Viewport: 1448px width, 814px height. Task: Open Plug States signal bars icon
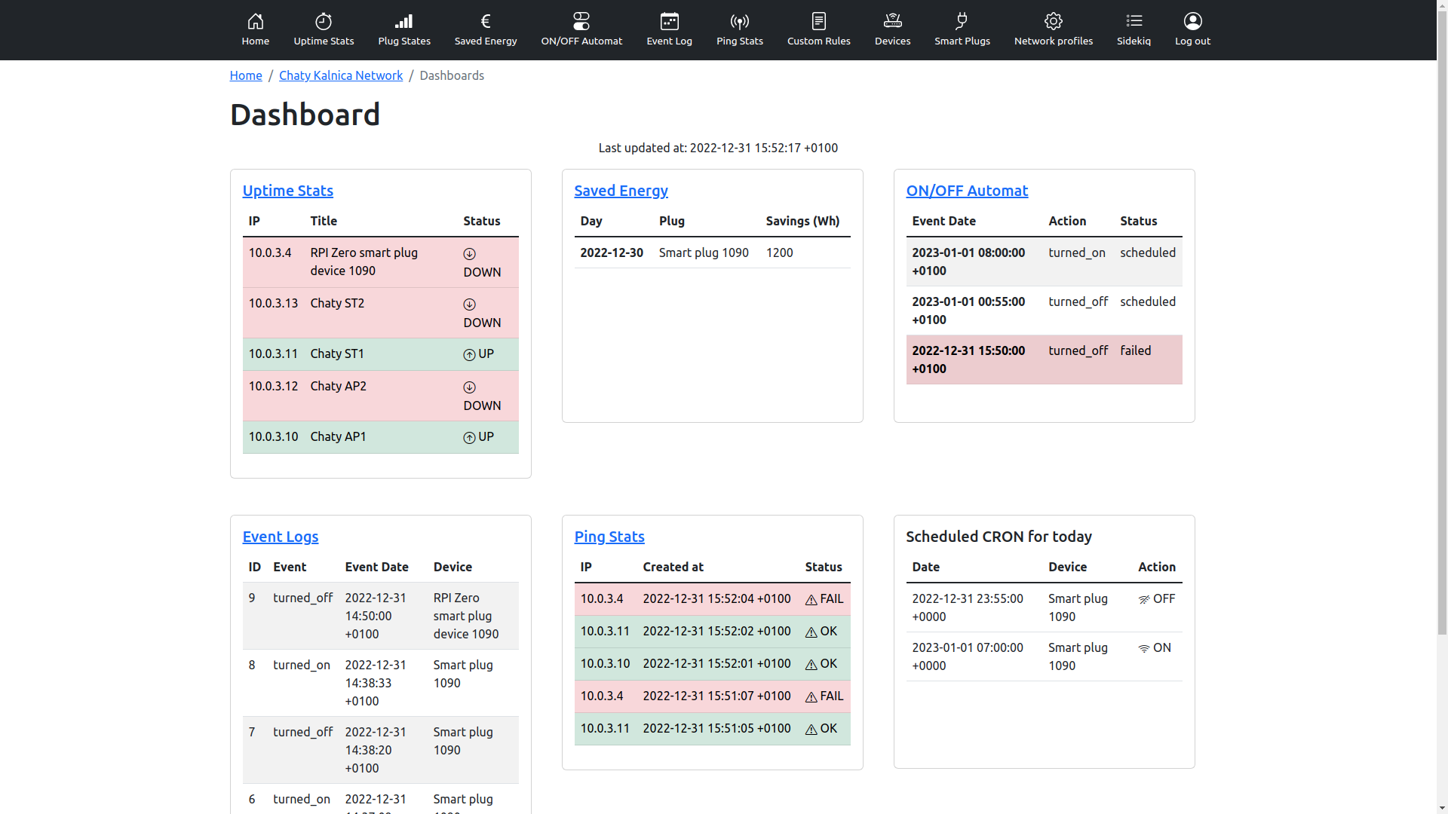404,21
